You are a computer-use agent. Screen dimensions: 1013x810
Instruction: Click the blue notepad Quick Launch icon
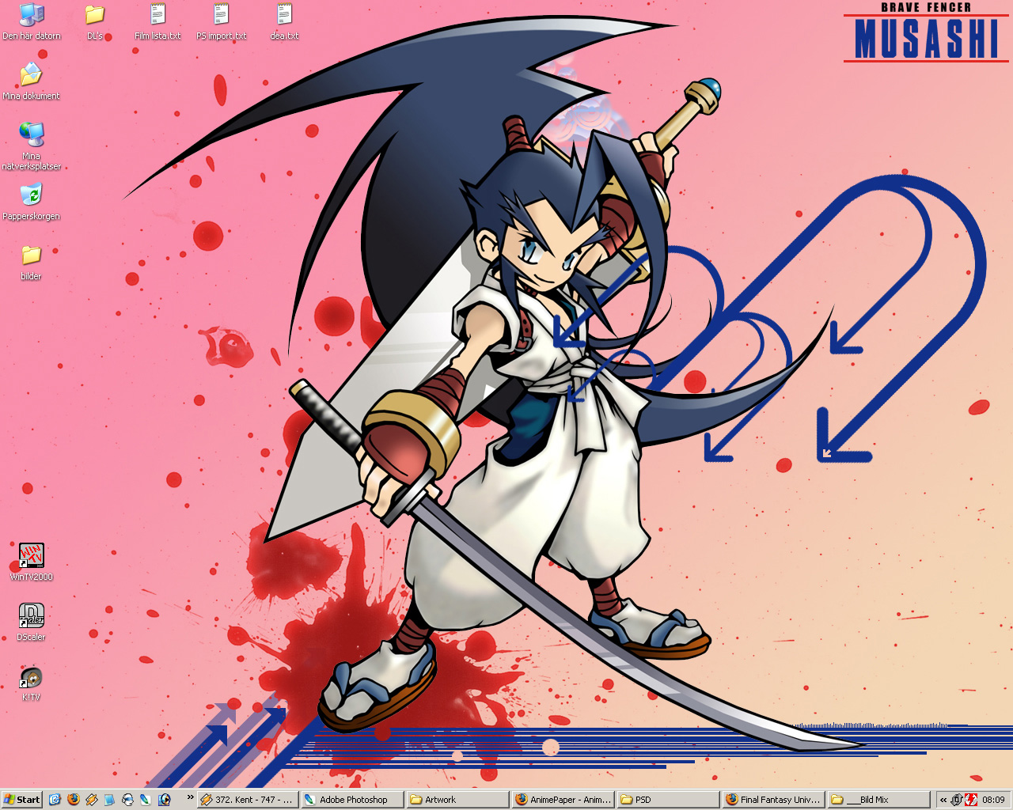point(109,800)
